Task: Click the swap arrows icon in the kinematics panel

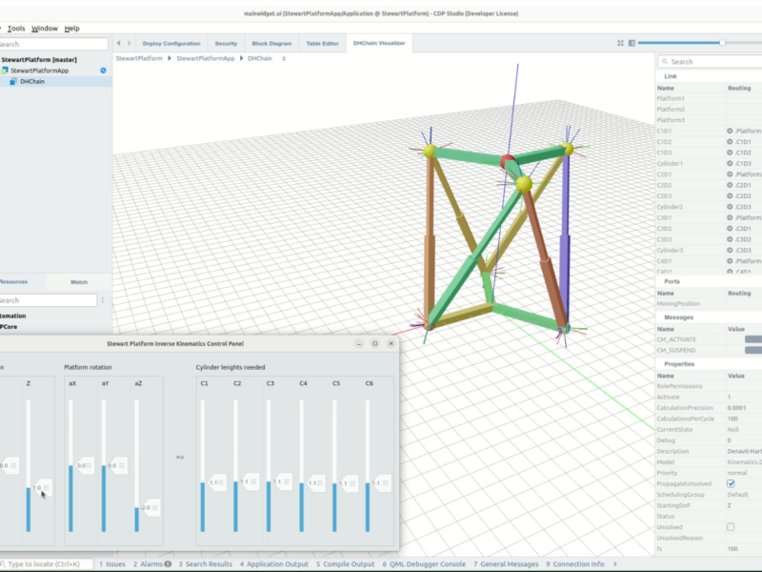Action: 179,456
